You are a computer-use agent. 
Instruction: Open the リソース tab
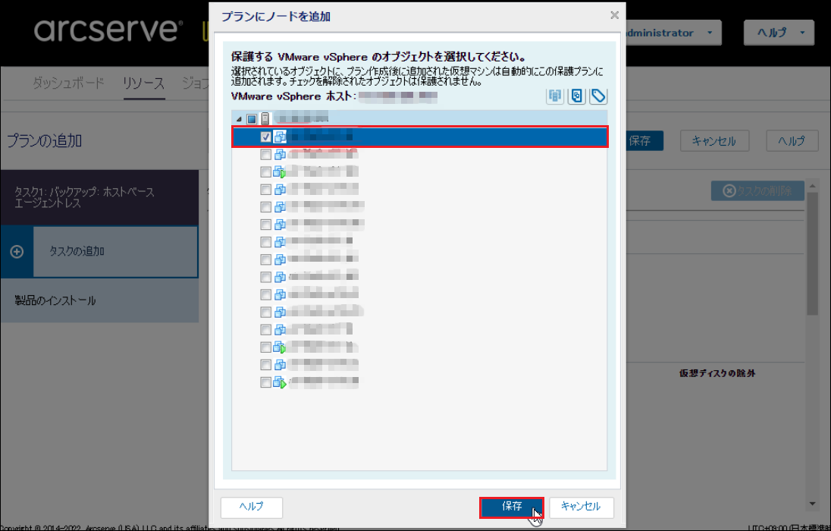click(143, 83)
